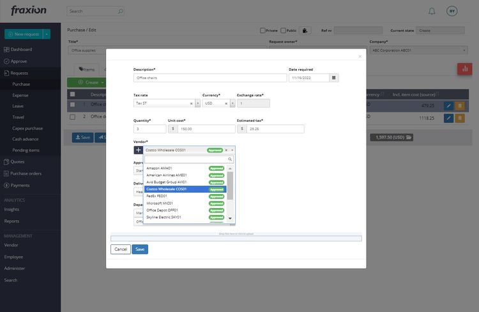Edit the 1118.25 item row
This screenshot has width=479, height=312.
pos(448,118)
